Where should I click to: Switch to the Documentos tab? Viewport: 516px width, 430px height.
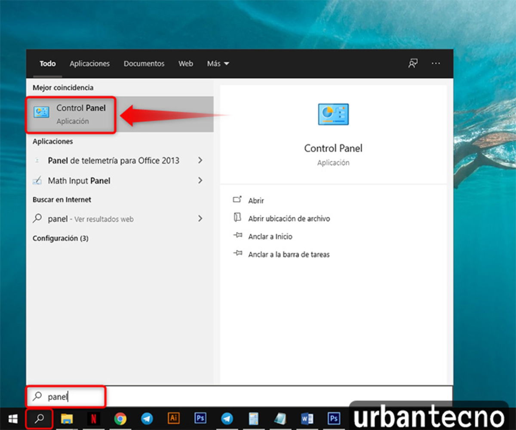tap(144, 64)
